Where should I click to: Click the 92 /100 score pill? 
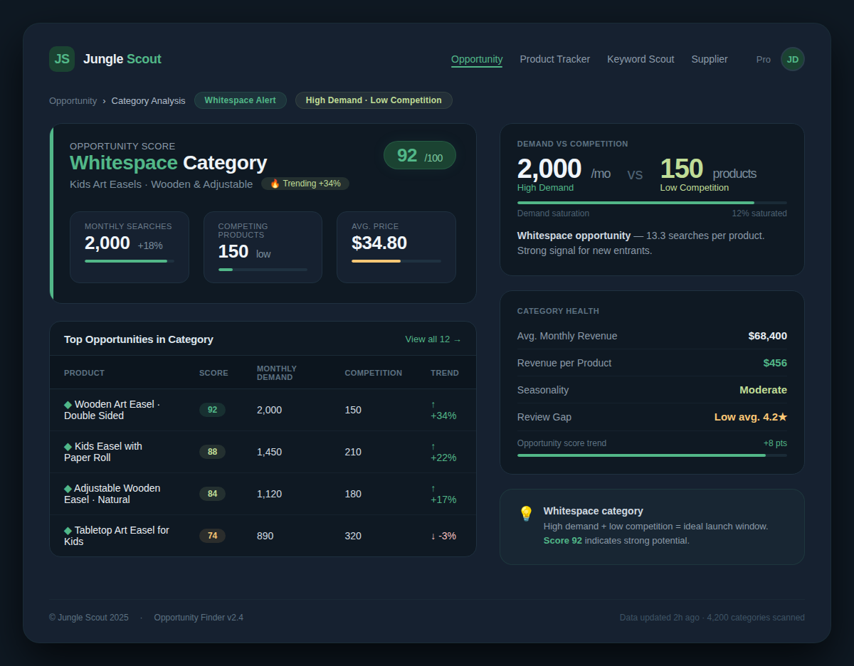(x=420, y=155)
